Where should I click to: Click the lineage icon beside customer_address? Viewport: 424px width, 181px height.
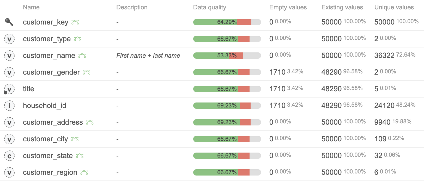pyautogui.click(x=90, y=123)
